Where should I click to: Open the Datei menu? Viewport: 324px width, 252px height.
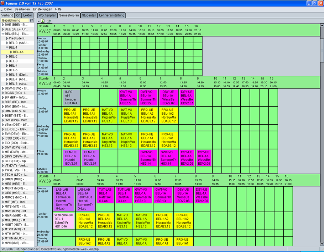point(7,9)
